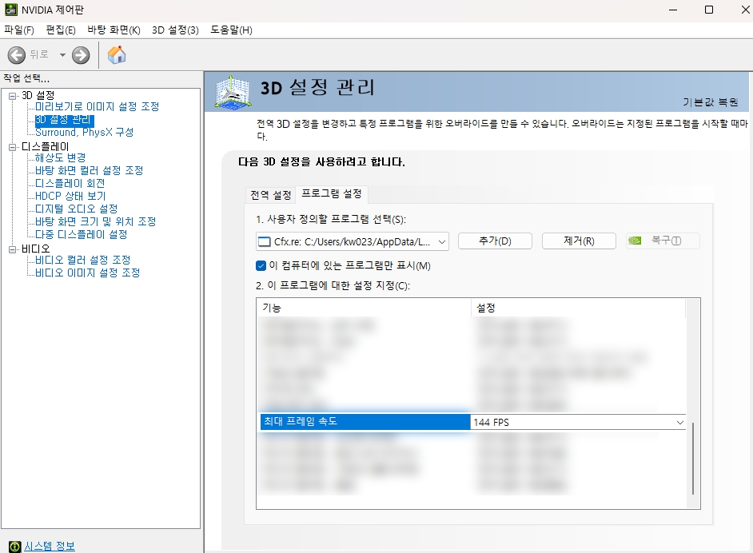Toggle 이 컴퓨터에 있는 프로그램만 표시 checkbox

tap(261, 266)
